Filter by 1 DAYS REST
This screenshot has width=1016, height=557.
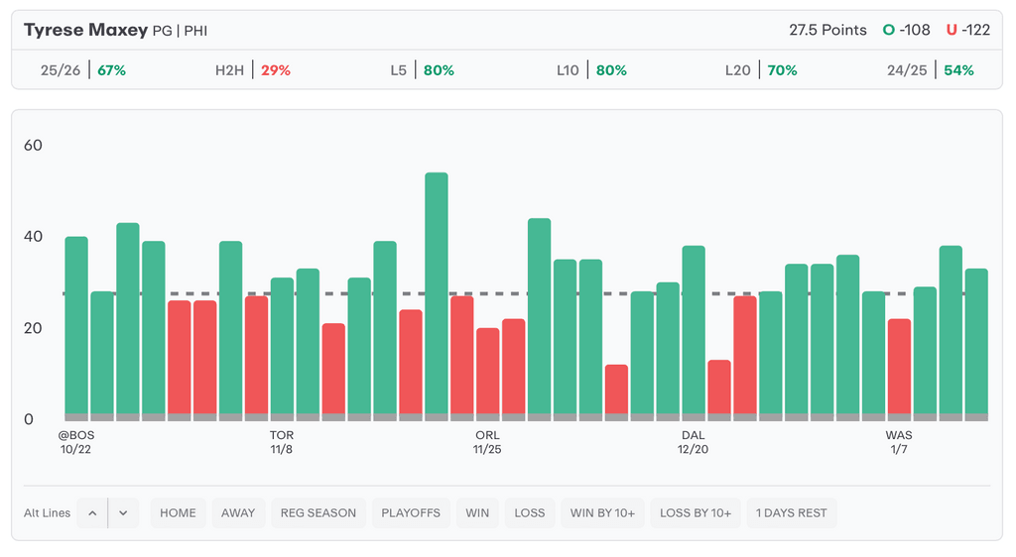tap(792, 513)
